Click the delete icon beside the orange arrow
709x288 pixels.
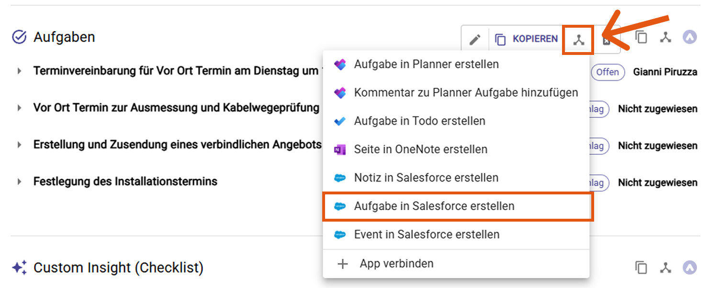pos(606,41)
